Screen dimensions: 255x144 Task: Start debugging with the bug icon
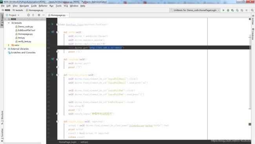228,10
